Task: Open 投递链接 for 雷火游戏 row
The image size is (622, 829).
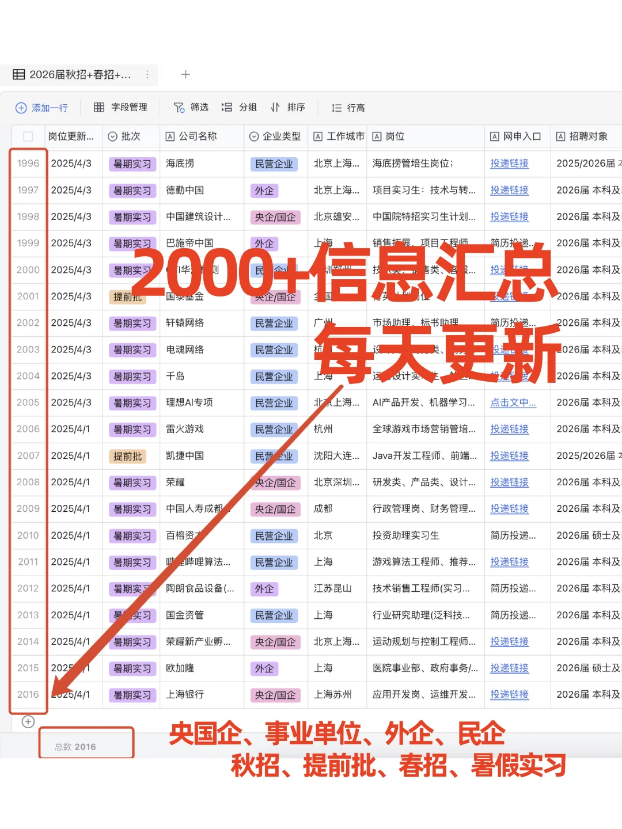Action: (509, 429)
